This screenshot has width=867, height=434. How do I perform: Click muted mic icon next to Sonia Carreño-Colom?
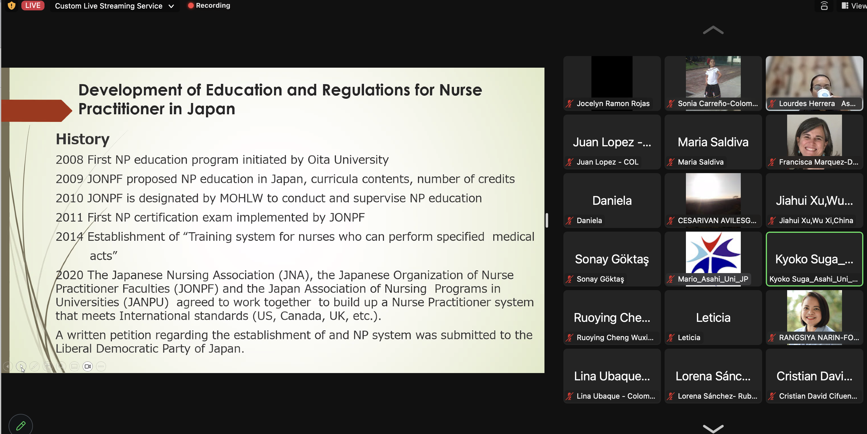(x=671, y=104)
